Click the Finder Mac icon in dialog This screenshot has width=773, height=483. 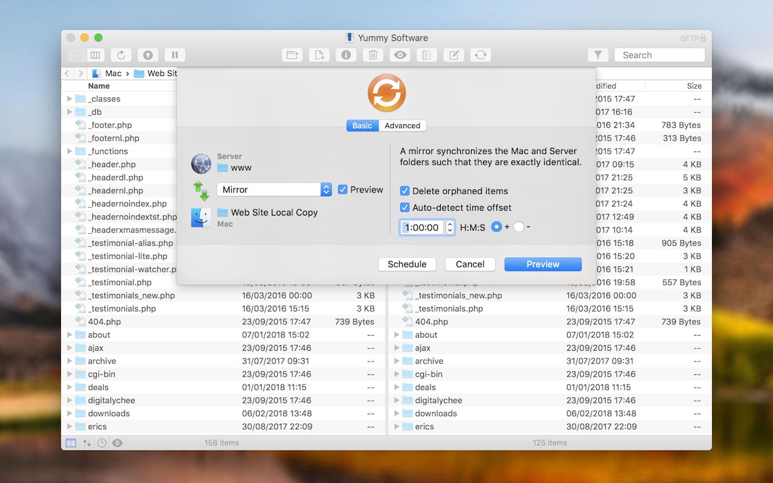point(201,217)
